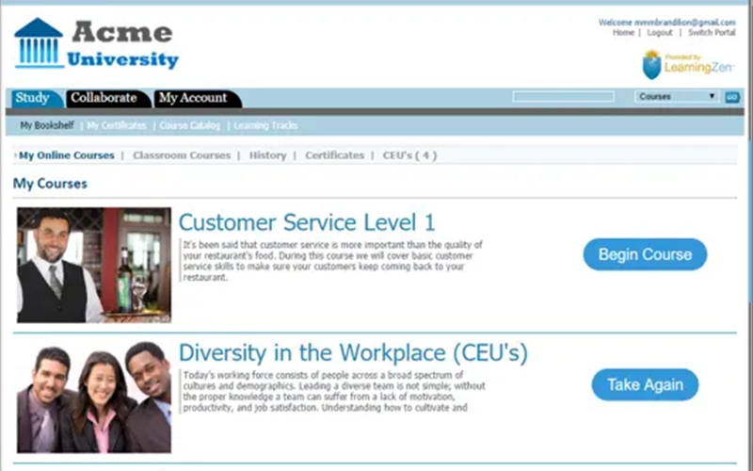Screen dimensions: 753x471
Task: Open the Customer Service Level 1 title
Action: coord(307,222)
